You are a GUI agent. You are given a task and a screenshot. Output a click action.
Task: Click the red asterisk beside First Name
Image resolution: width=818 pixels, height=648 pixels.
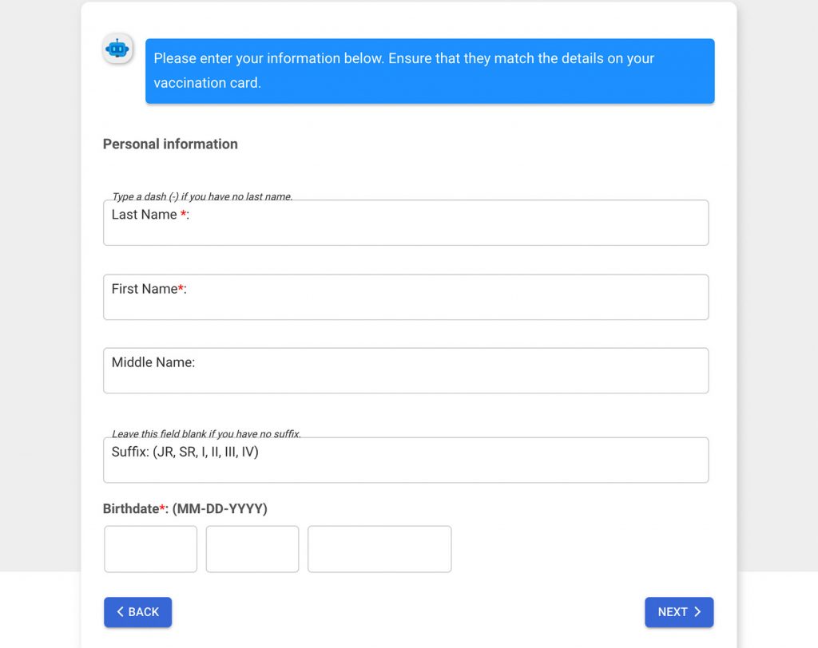point(181,288)
